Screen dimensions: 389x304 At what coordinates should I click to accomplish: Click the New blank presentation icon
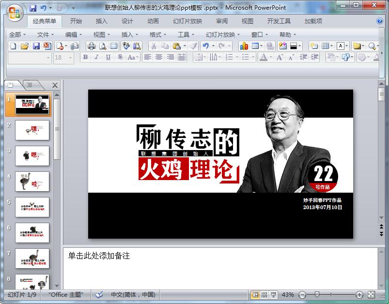(x=14, y=46)
